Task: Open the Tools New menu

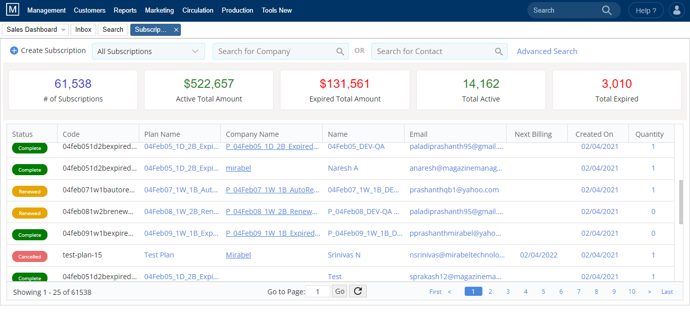Action: 277,10
